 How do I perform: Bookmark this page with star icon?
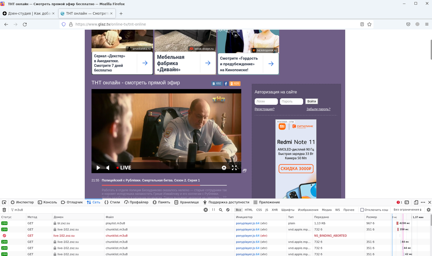click(x=369, y=24)
